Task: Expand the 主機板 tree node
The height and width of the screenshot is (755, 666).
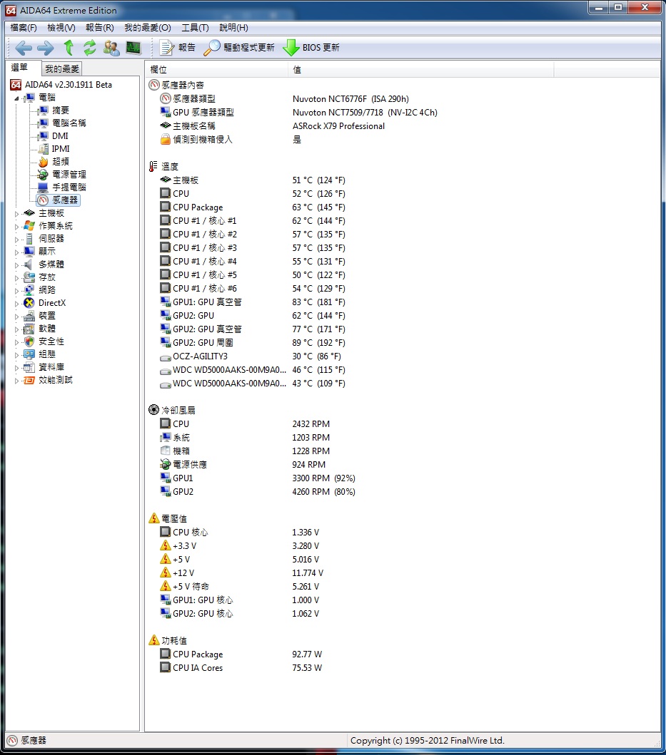Action: tap(17, 213)
